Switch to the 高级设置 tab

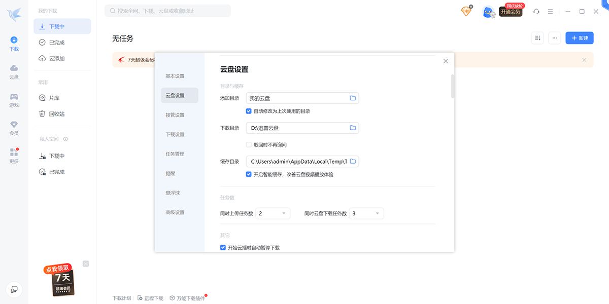point(176,212)
